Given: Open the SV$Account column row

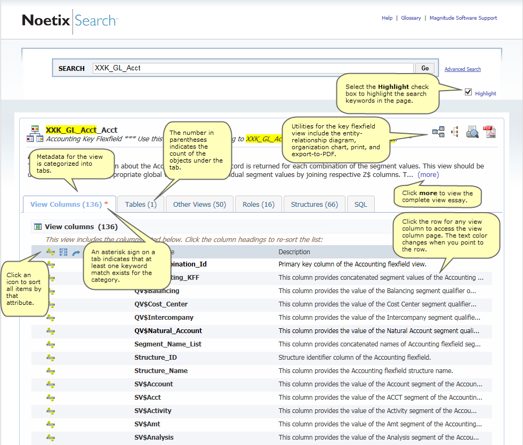Looking at the screenshot, I should [x=261, y=384].
